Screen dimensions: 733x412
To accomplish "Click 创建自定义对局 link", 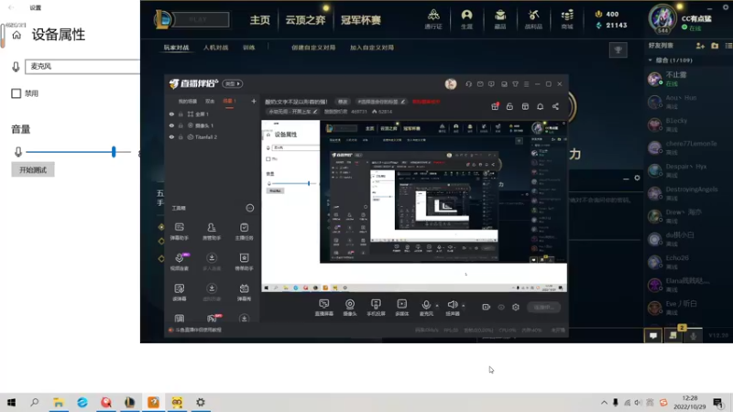I will pos(313,48).
